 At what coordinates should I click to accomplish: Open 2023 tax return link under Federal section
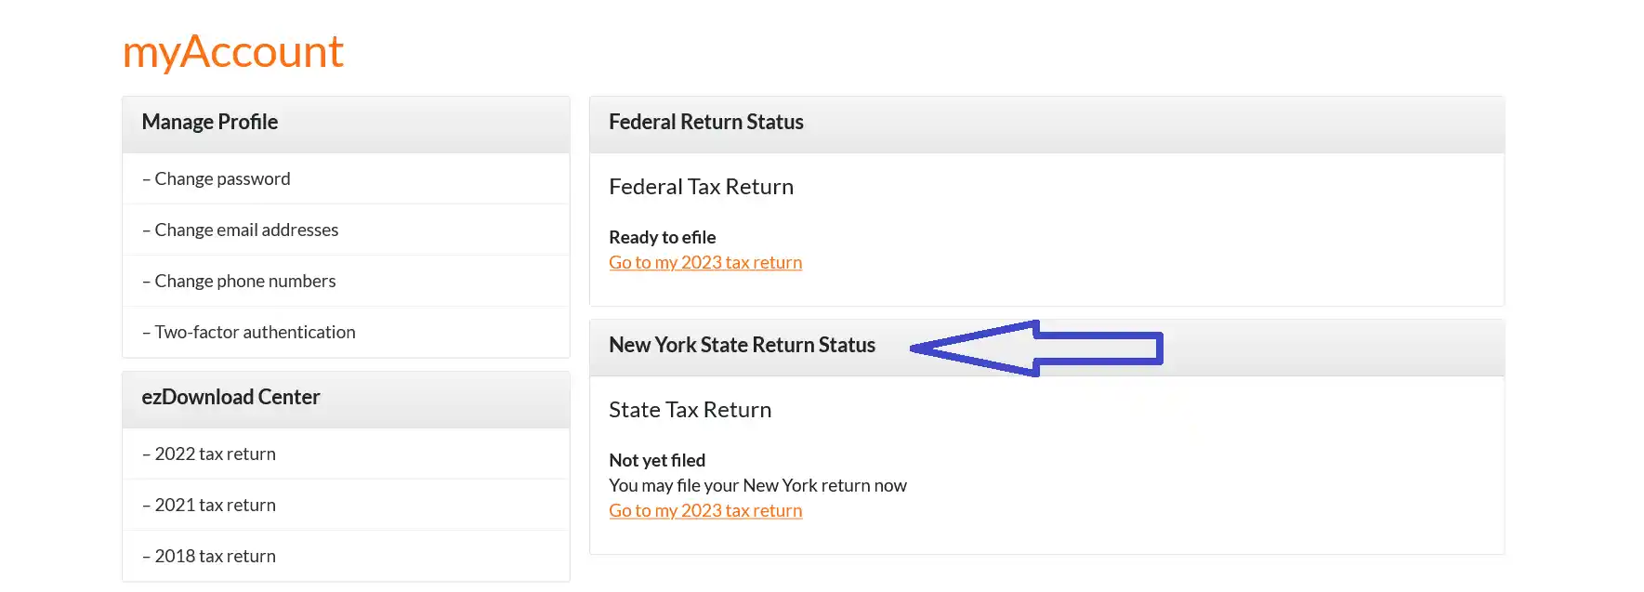[705, 263]
